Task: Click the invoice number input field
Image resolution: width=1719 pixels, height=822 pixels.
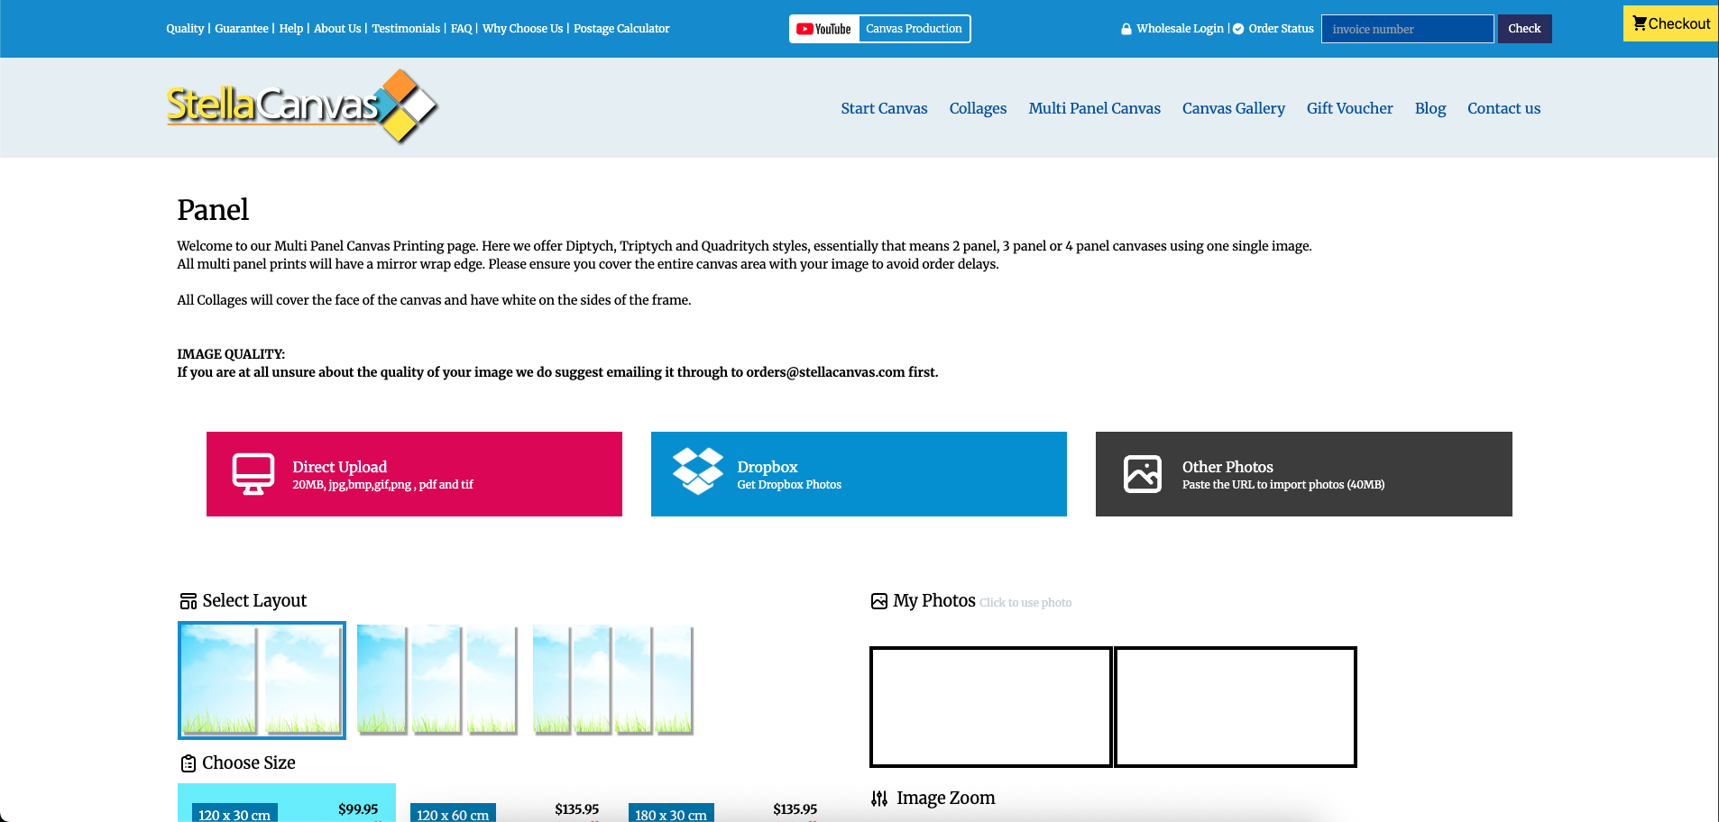Action: click(x=1407, y=29)
